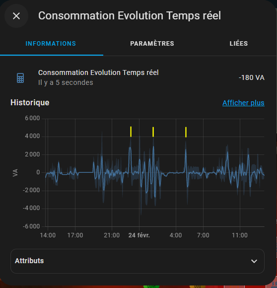The width and height of the screenshot is (277, 288).
Task: Click the Historique heading
Action: tap(30, 102)
